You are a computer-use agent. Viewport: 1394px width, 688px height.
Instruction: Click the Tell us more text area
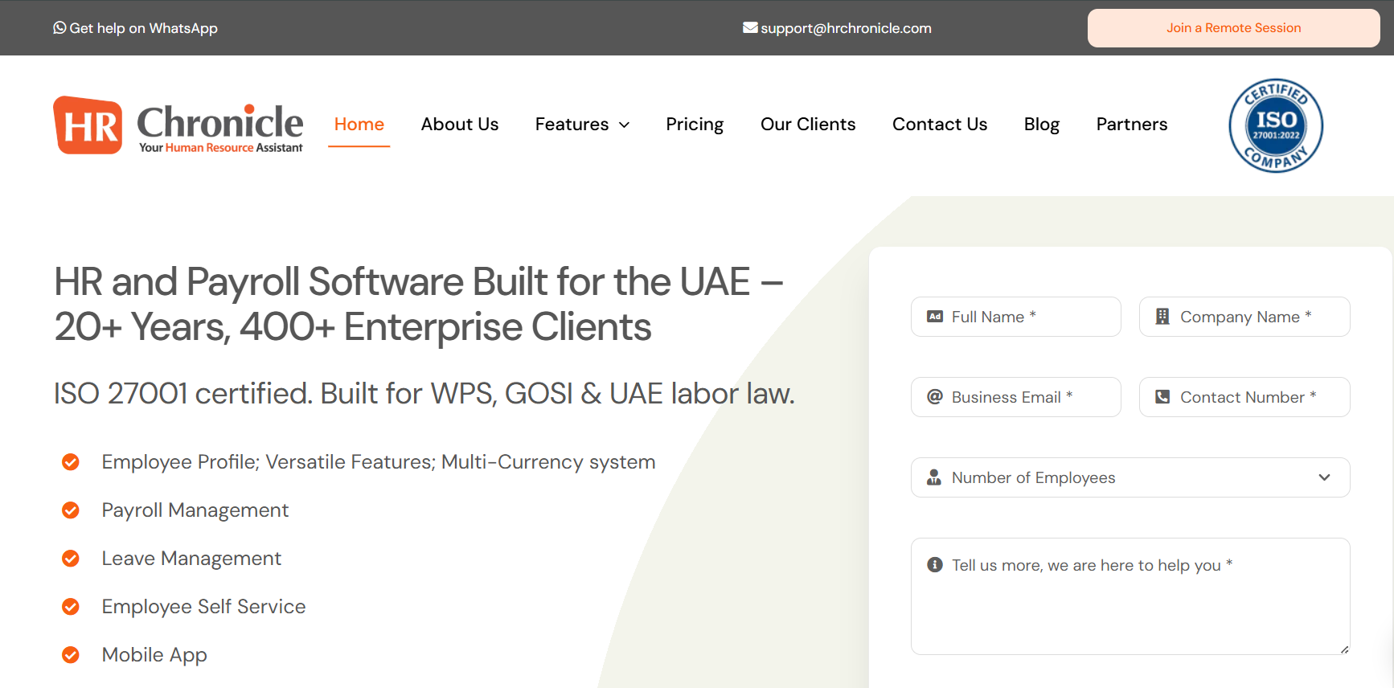[1130, 596]
